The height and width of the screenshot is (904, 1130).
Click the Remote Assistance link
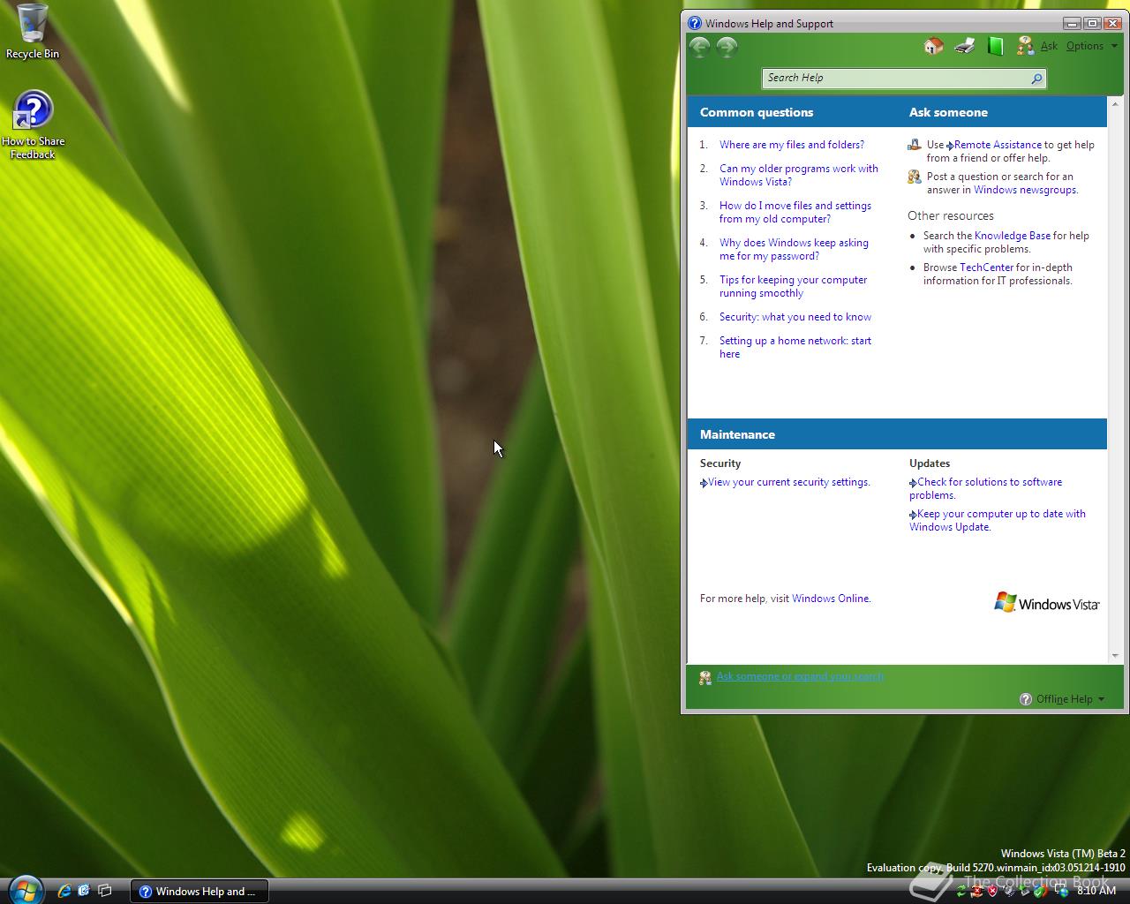(998, 145)
